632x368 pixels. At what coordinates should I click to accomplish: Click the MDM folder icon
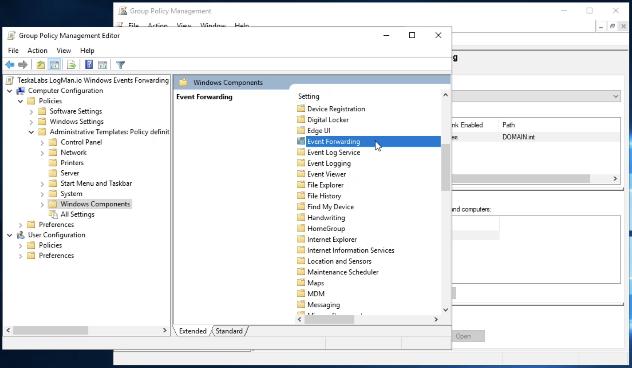click(301, 293)
